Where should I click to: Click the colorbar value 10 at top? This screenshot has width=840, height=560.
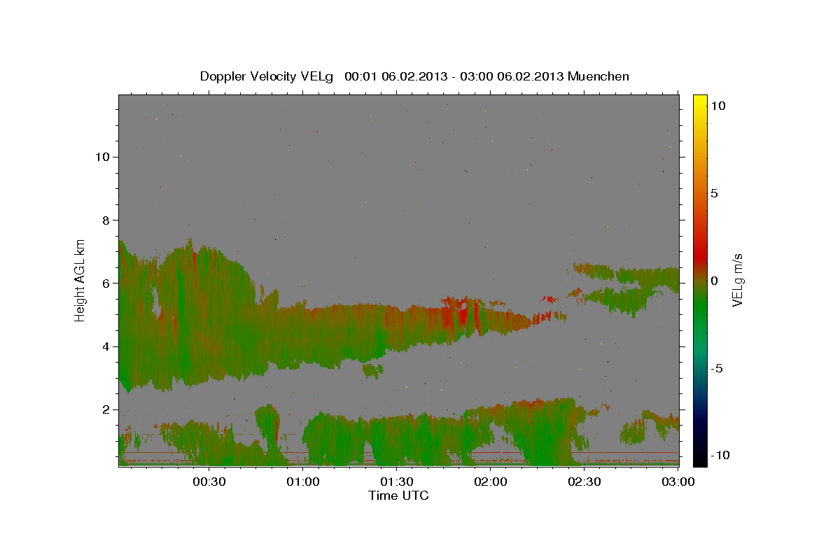718,106
